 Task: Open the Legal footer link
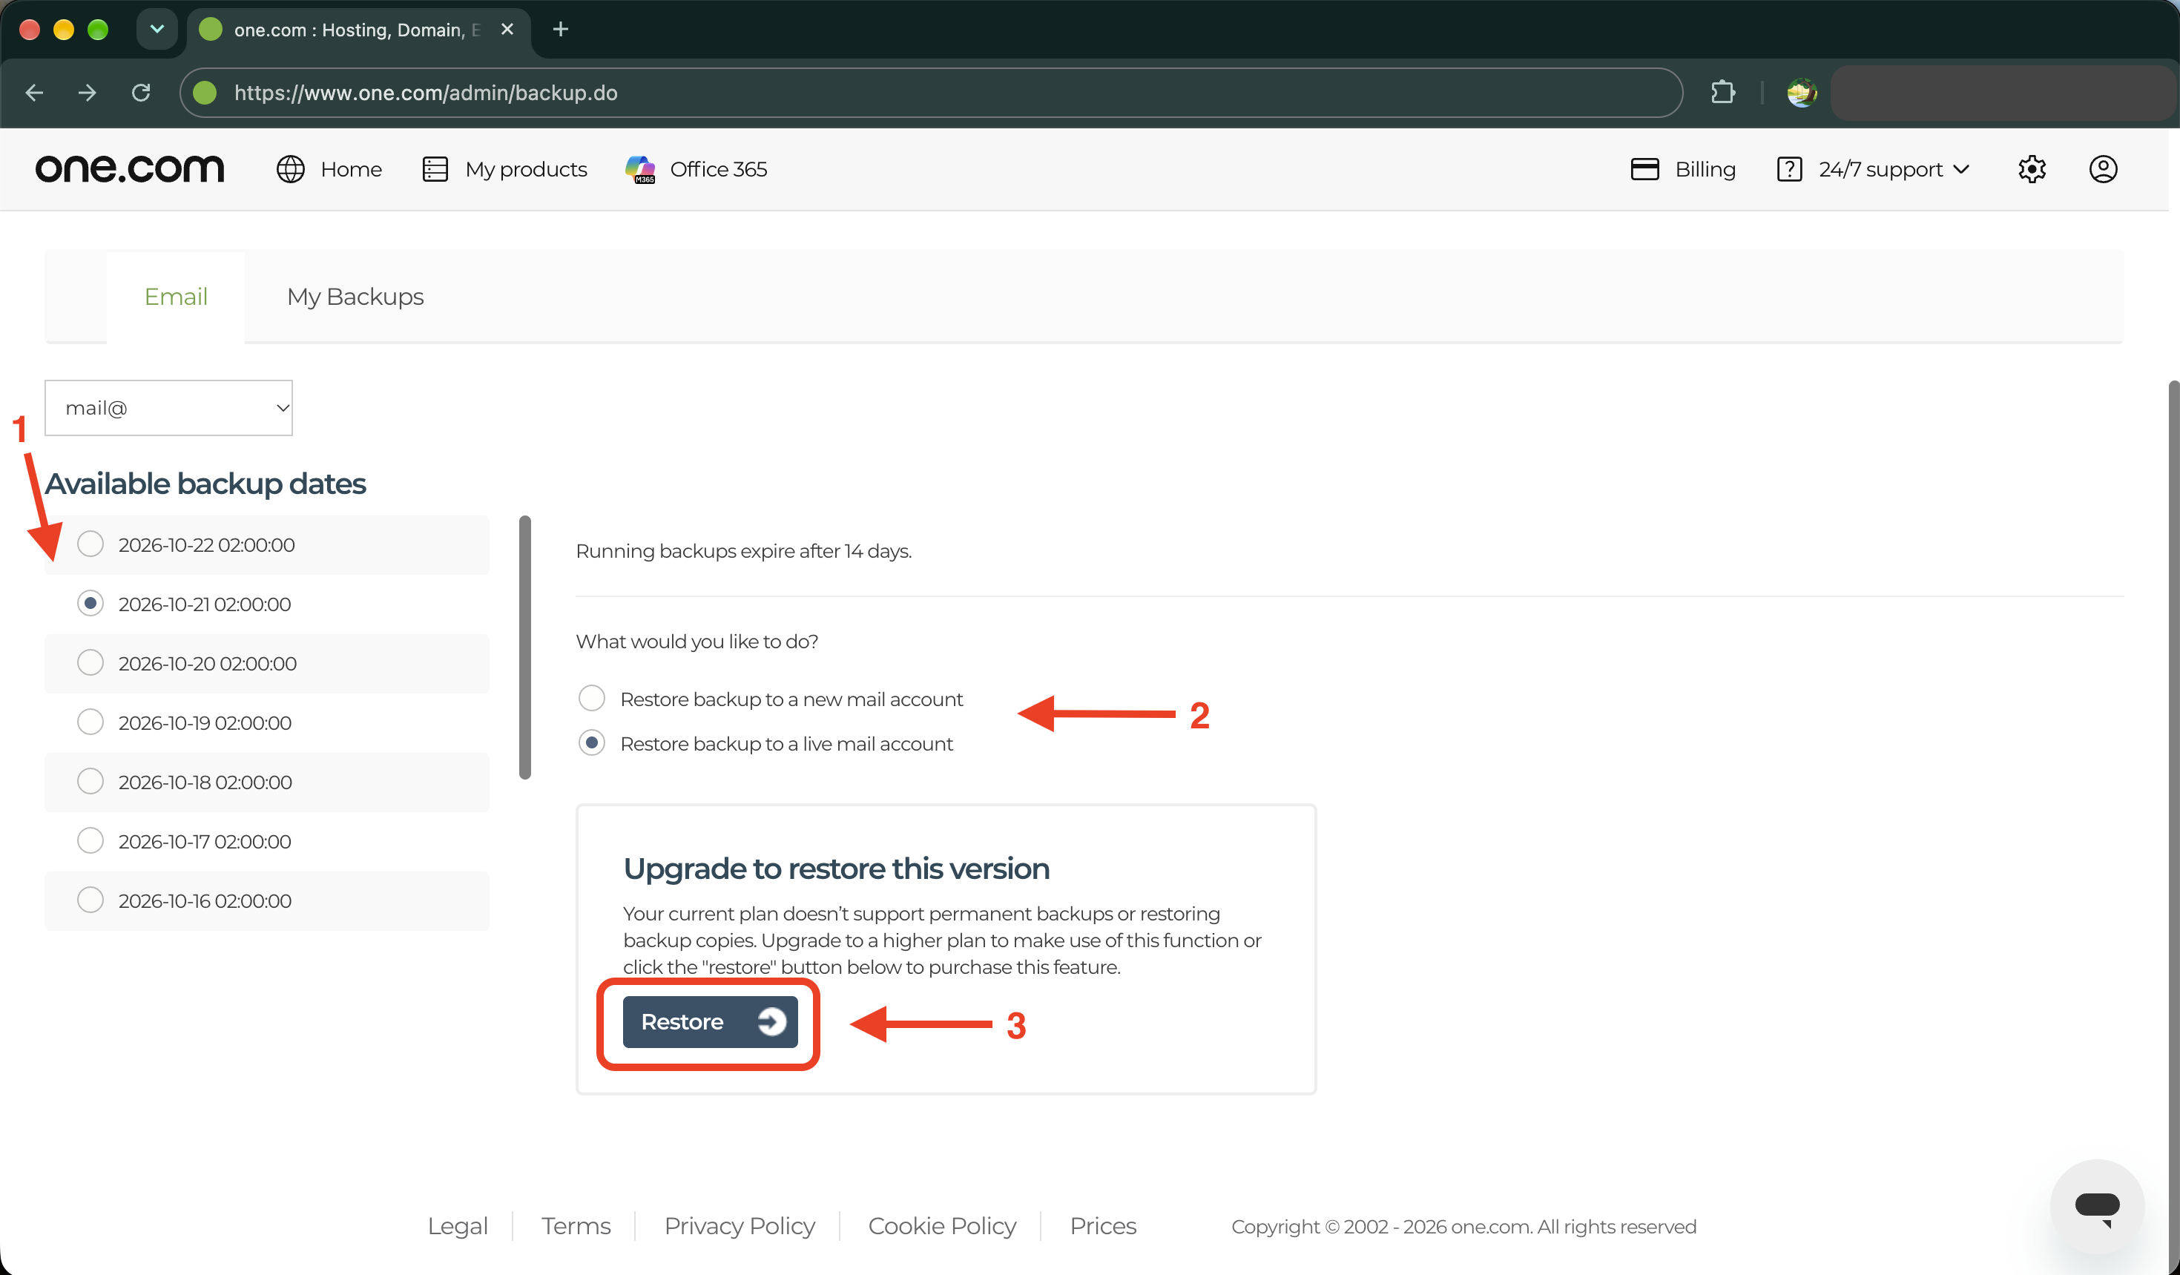[458, 1226]
